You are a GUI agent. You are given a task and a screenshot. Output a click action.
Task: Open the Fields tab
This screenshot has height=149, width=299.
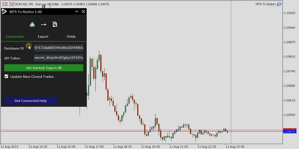click(x=71, y=37)
